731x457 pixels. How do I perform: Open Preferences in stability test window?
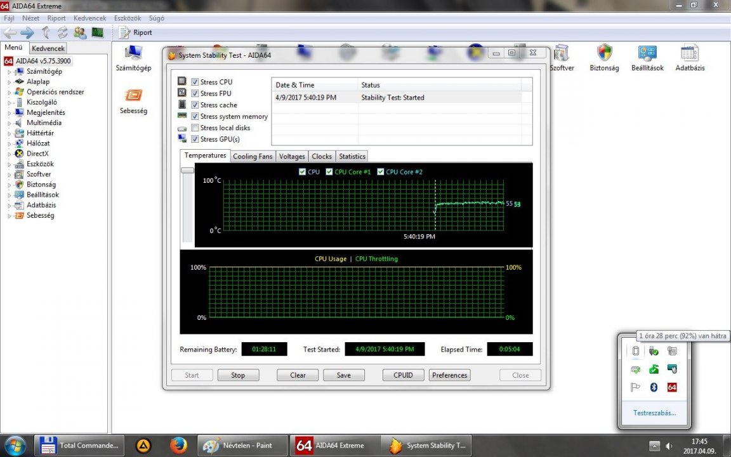449,375
